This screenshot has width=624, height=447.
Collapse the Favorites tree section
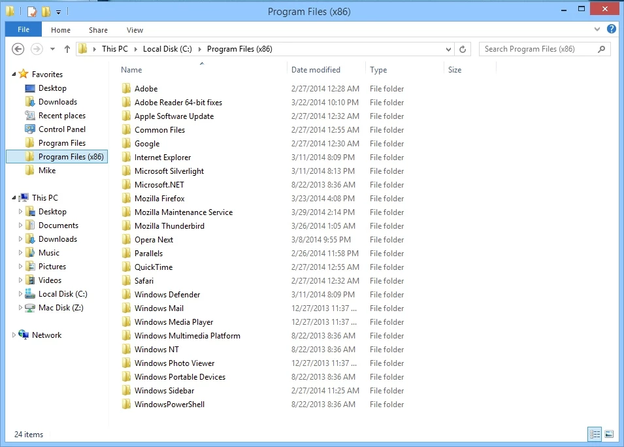(14, 74)
